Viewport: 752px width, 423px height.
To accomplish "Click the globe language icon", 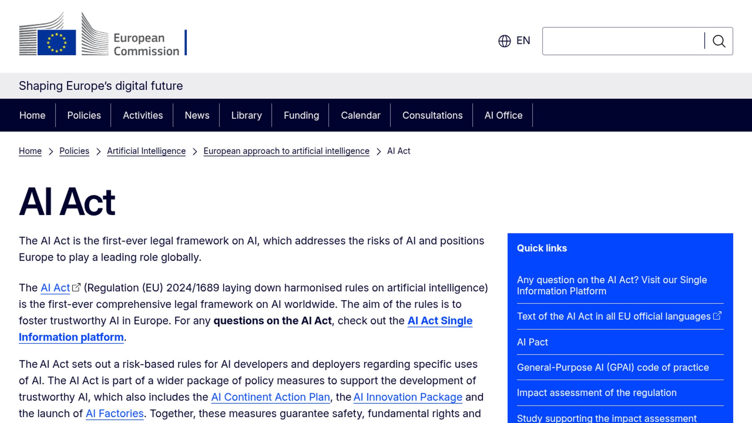I will point(504,41).
